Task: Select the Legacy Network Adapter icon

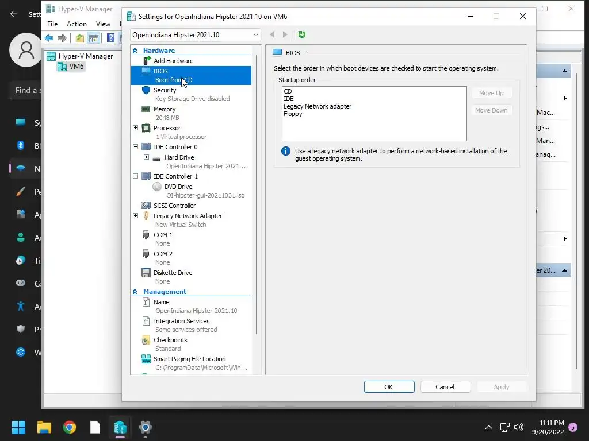Action: click(146, 216)
